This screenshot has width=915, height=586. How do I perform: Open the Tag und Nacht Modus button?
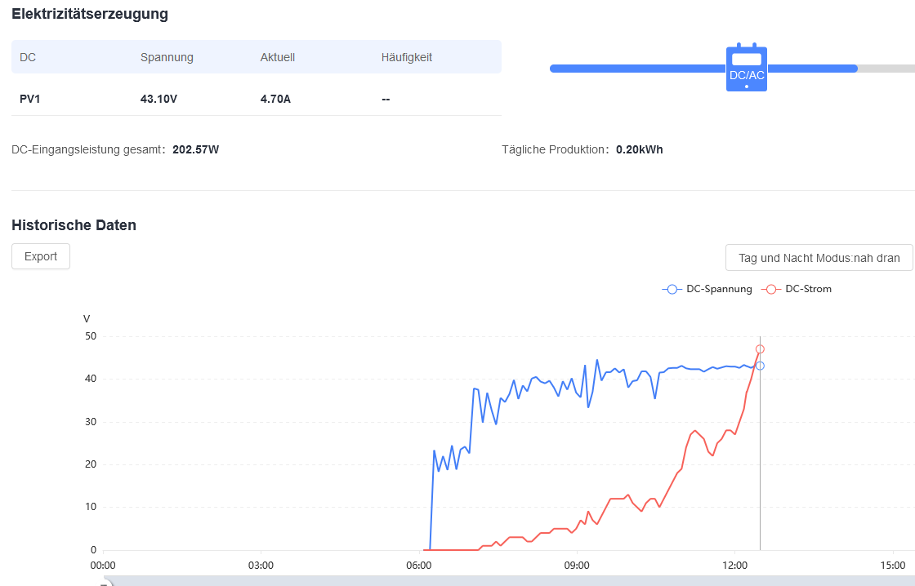click(x=819, y=258)
